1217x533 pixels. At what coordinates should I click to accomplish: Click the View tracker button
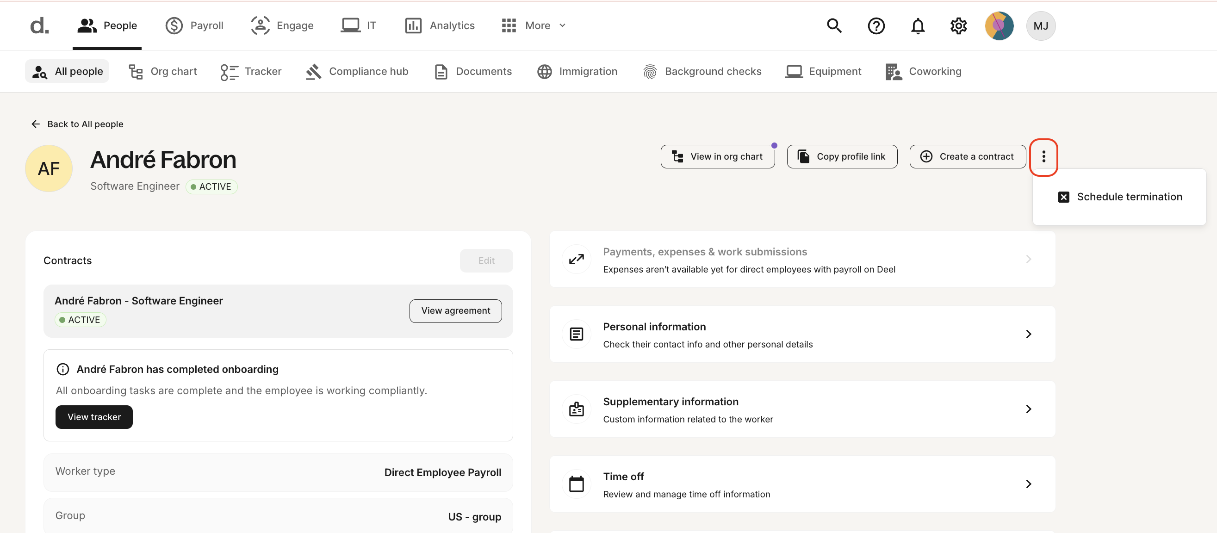(x=94, y=417)
